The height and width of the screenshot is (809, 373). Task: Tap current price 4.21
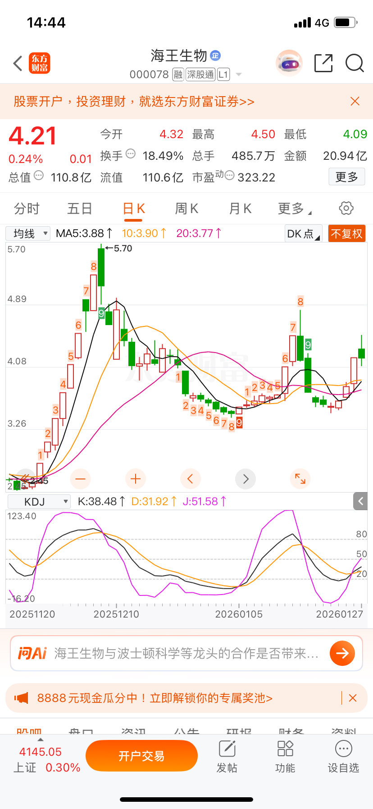(x=33, y=136)
